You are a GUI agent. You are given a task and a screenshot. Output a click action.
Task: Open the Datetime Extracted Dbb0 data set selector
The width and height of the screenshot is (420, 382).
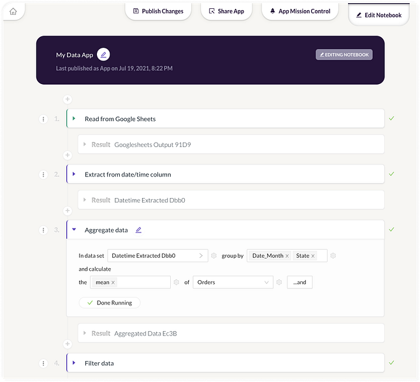point(157,256)
